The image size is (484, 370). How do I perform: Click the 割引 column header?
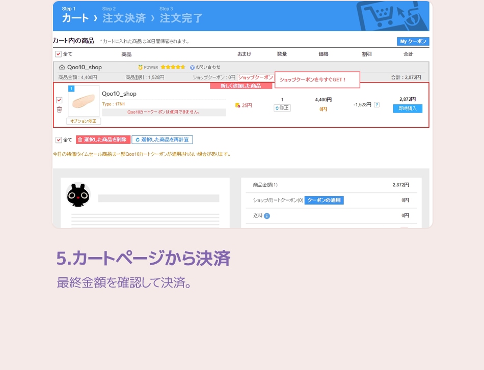(366, 54)
